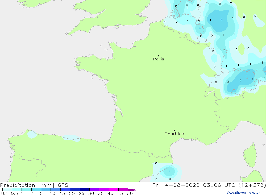Click the precipitation value 4 on map

210,20
